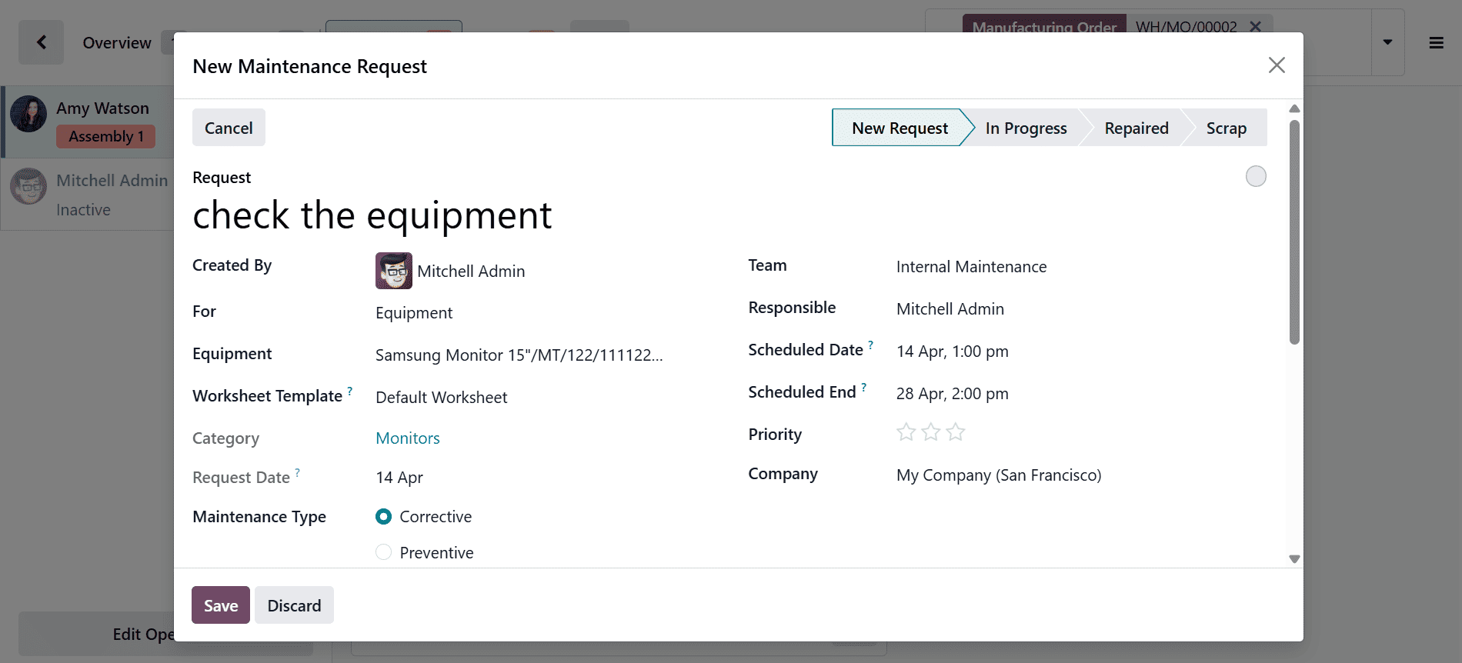Set priority to three stars

[x=956, y=432]
